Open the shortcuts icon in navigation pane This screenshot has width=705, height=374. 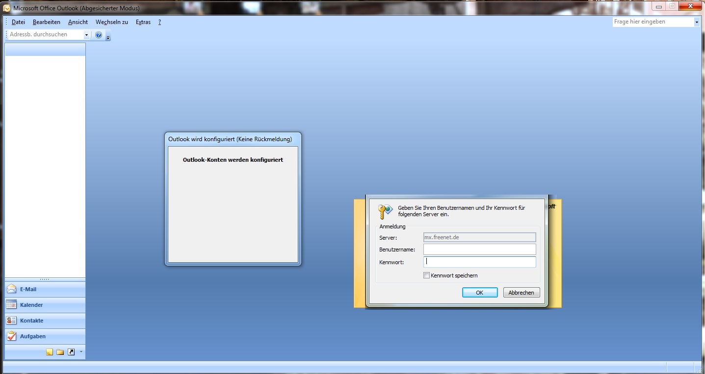point(71,352)
